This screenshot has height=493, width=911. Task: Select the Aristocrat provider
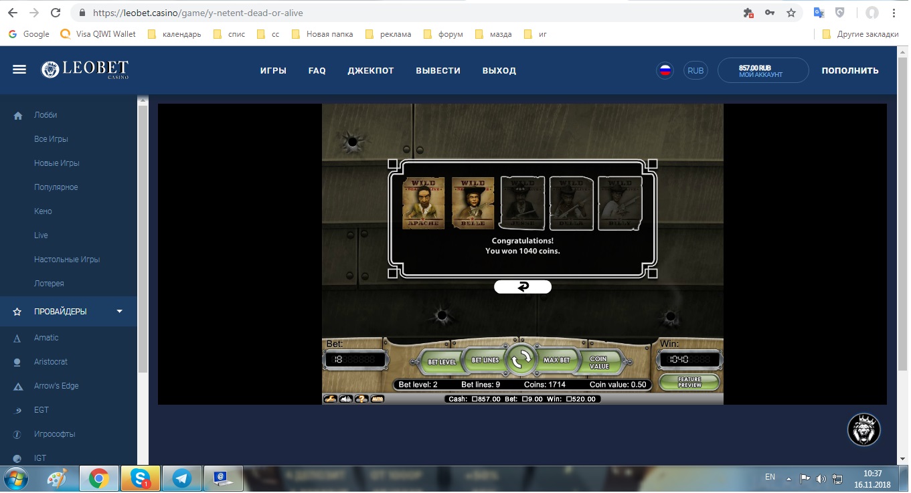coord(51,362)
